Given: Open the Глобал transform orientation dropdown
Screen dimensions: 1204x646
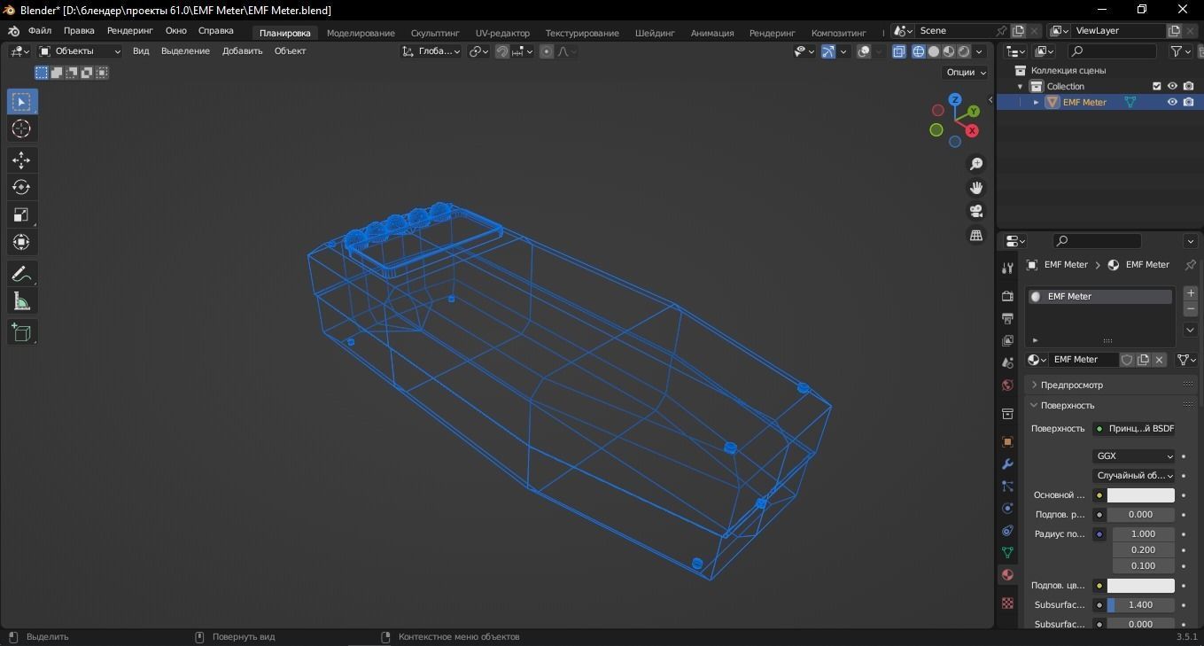Looking at the screenshot, I should tap(431, 51).
